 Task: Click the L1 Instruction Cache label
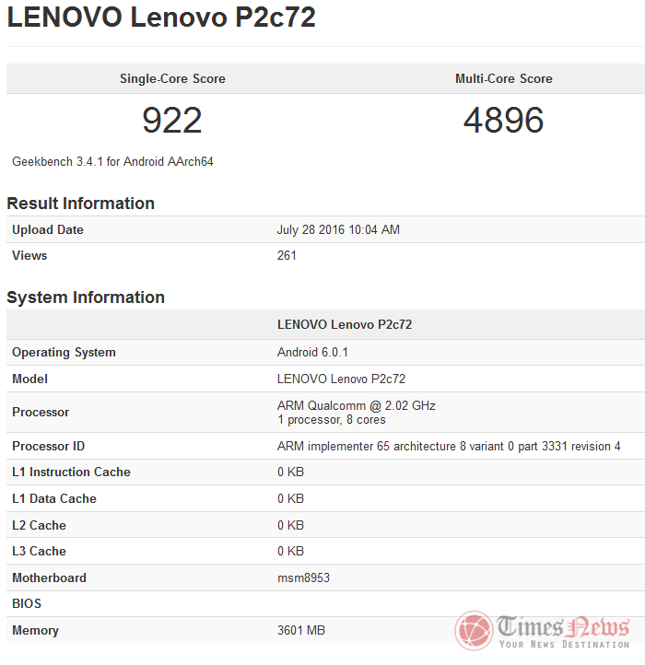(71, 472)
